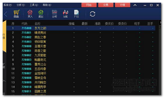Select the row 墨秀江山
This screenshot has width=164, height=98.
tap(81, 64)
